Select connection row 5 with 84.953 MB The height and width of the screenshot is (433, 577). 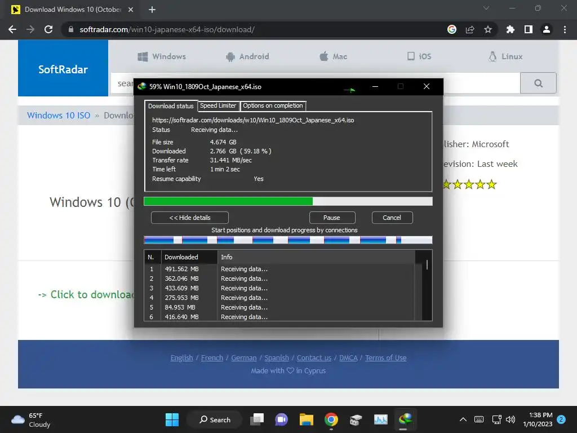(279, 307)
